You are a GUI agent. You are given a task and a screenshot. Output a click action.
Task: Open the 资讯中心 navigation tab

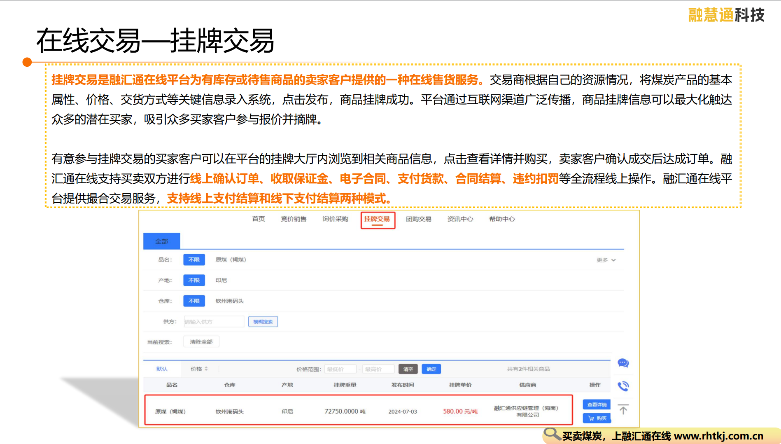tap(460, 219)
